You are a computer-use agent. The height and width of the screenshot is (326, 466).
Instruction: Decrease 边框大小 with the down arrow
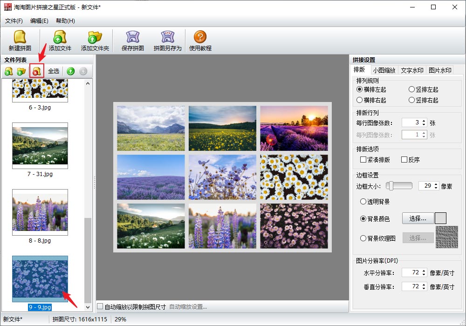click(436, 188)
